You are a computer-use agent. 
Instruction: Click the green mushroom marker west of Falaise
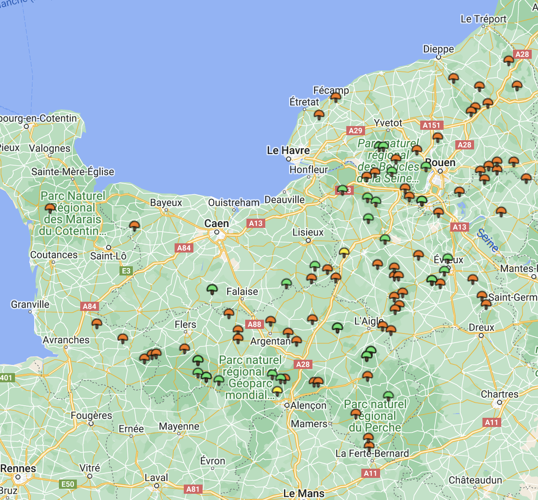point(212,288)
